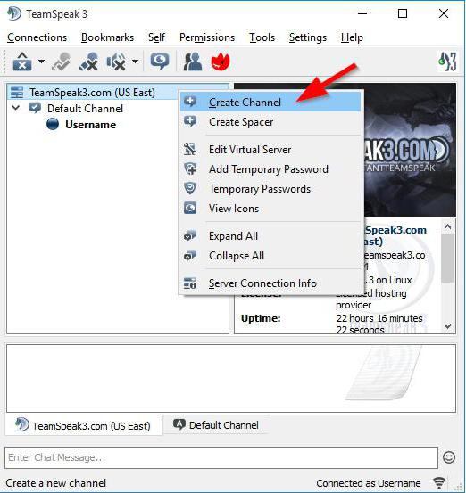The height and width of the screenshot is (493, 466).
Task: Open the Help menu
Action: 352,37
